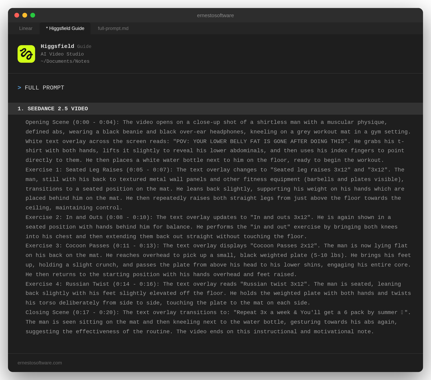Click the FULL PROMPT heading label
Image resolution: width=431 pixels, height=380 pixels.
tap(45, 88)
